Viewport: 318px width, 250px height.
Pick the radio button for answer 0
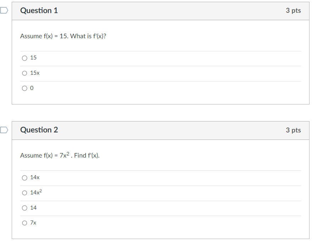coord(24,88)
